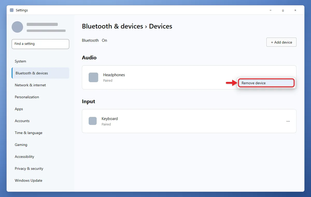Screen dimensions: 311x197
Task: Open Accessibility settings
Action: [x=40, y=157]
